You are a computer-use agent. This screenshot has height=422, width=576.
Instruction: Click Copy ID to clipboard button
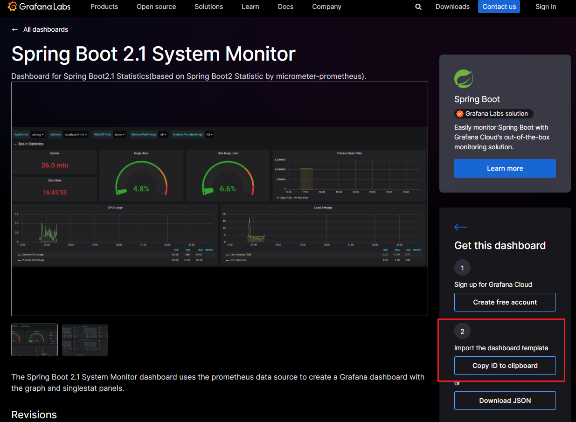pos(505,366)
